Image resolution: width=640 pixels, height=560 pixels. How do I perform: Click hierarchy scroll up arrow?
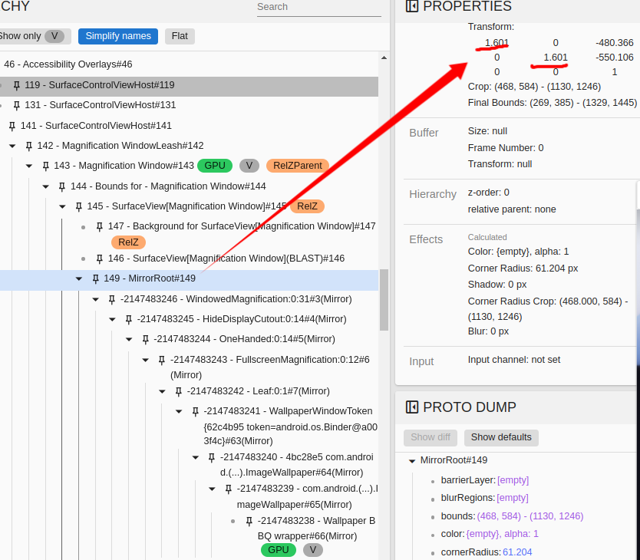(x=384, y=58)
